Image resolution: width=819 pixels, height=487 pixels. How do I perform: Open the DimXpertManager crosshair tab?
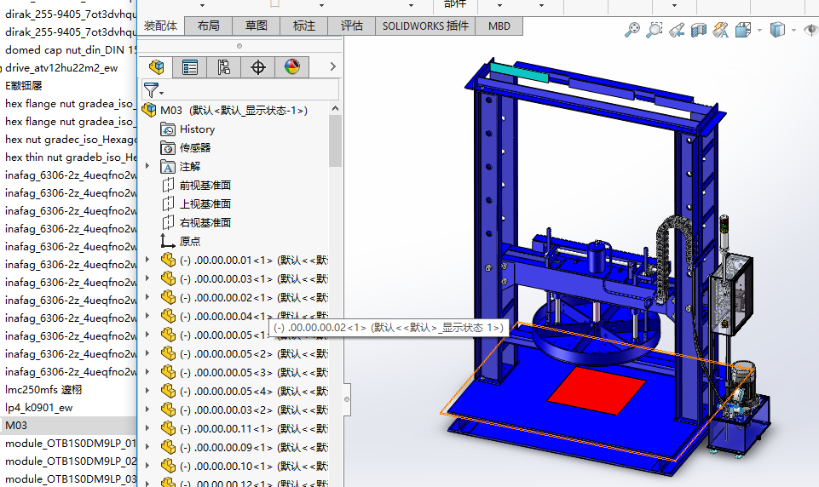[258, 67]
